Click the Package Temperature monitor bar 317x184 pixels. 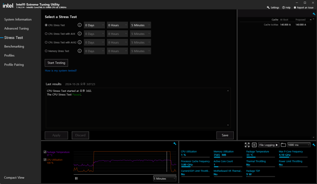[260, 157]
